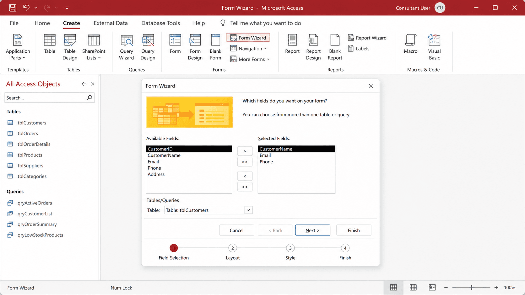Open the Tables/Queries combo box
The height and width of the screenshot is (295, 525).
pos(208,210)
